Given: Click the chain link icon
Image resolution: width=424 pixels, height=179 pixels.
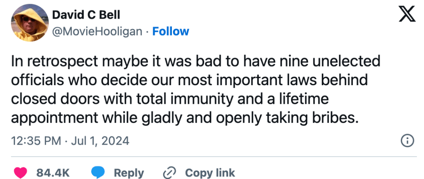Looking at the screenshot, I should pyautogui.click(x=170, y=172).
